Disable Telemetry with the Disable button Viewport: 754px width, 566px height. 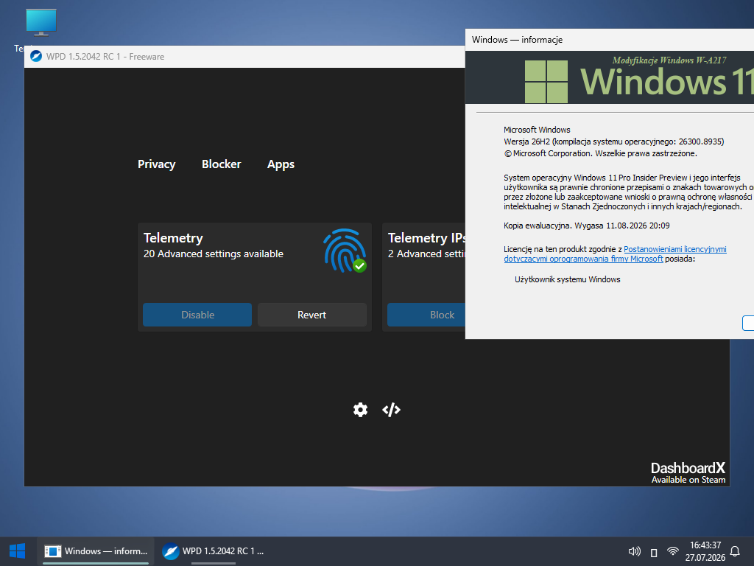click(x=197, y=315)
